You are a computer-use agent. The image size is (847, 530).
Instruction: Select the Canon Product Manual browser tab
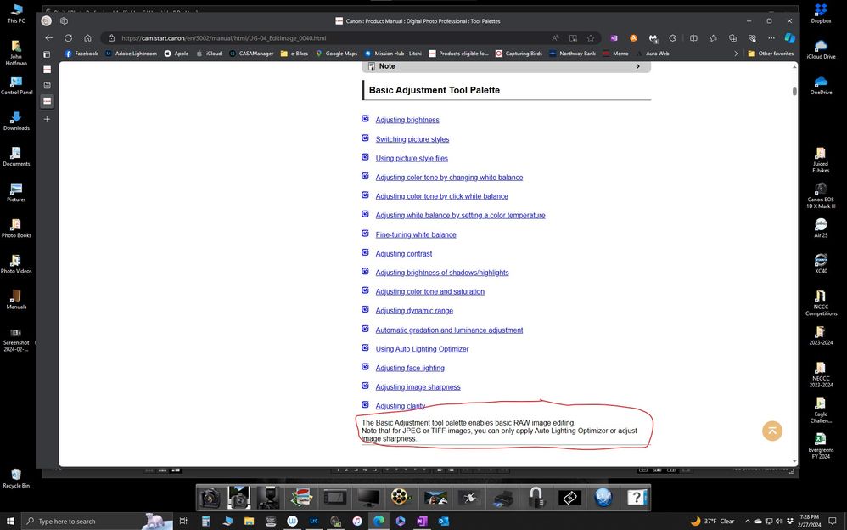(422, 21)
